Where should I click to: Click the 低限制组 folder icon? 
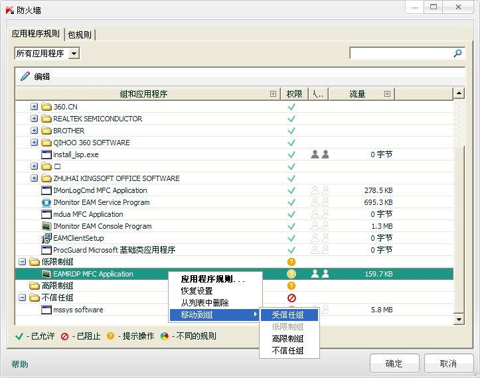[35, 262]
